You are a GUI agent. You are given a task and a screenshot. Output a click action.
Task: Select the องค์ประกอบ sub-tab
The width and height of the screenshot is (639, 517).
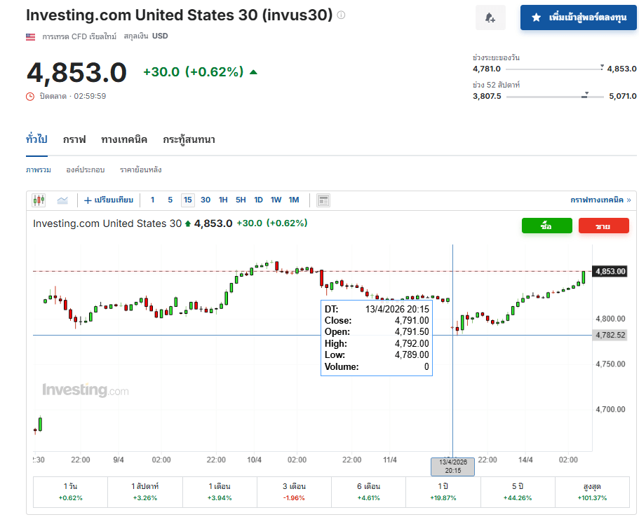tap(85, 170)
